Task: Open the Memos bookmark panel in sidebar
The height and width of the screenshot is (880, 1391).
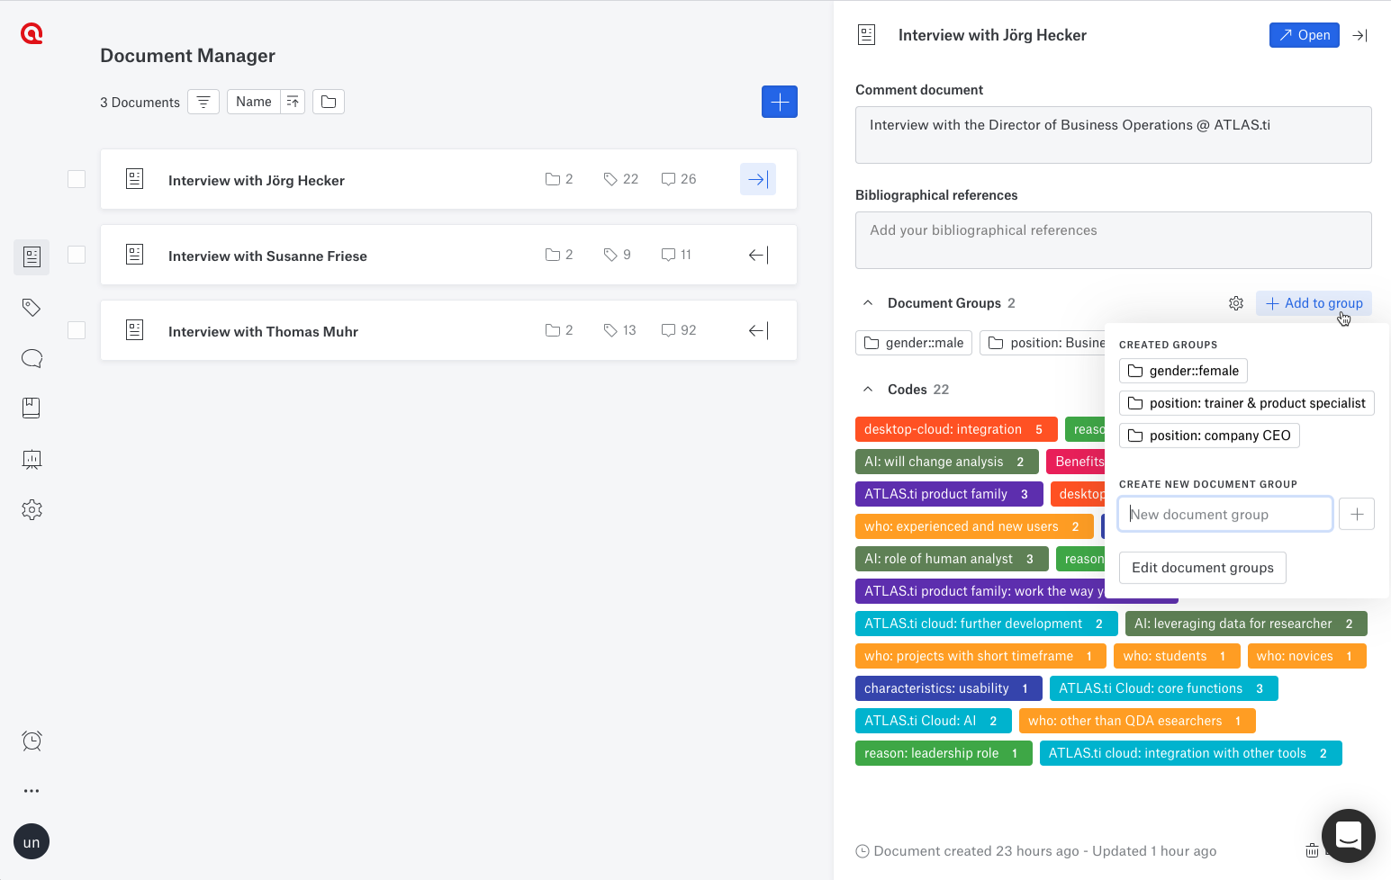Action: pyautogui.click(x=32, y=407)
